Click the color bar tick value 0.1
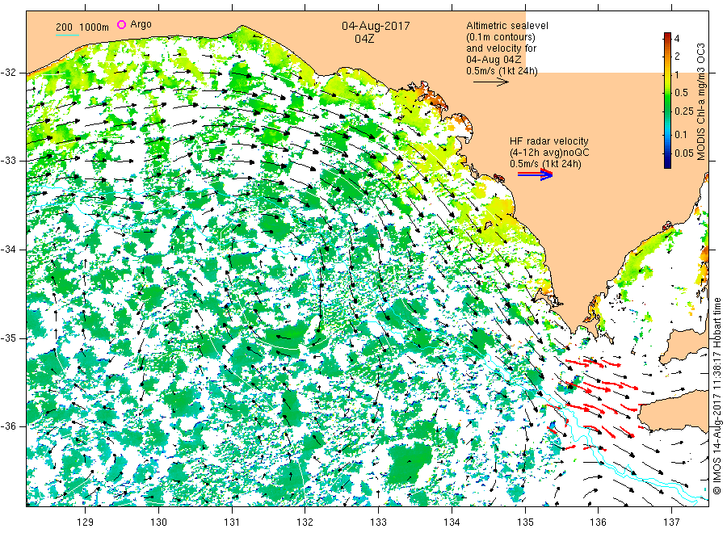This screenshot has width=727, height=533. click(681, 135)
